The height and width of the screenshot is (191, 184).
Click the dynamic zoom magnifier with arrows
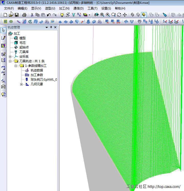coord(113,15)
